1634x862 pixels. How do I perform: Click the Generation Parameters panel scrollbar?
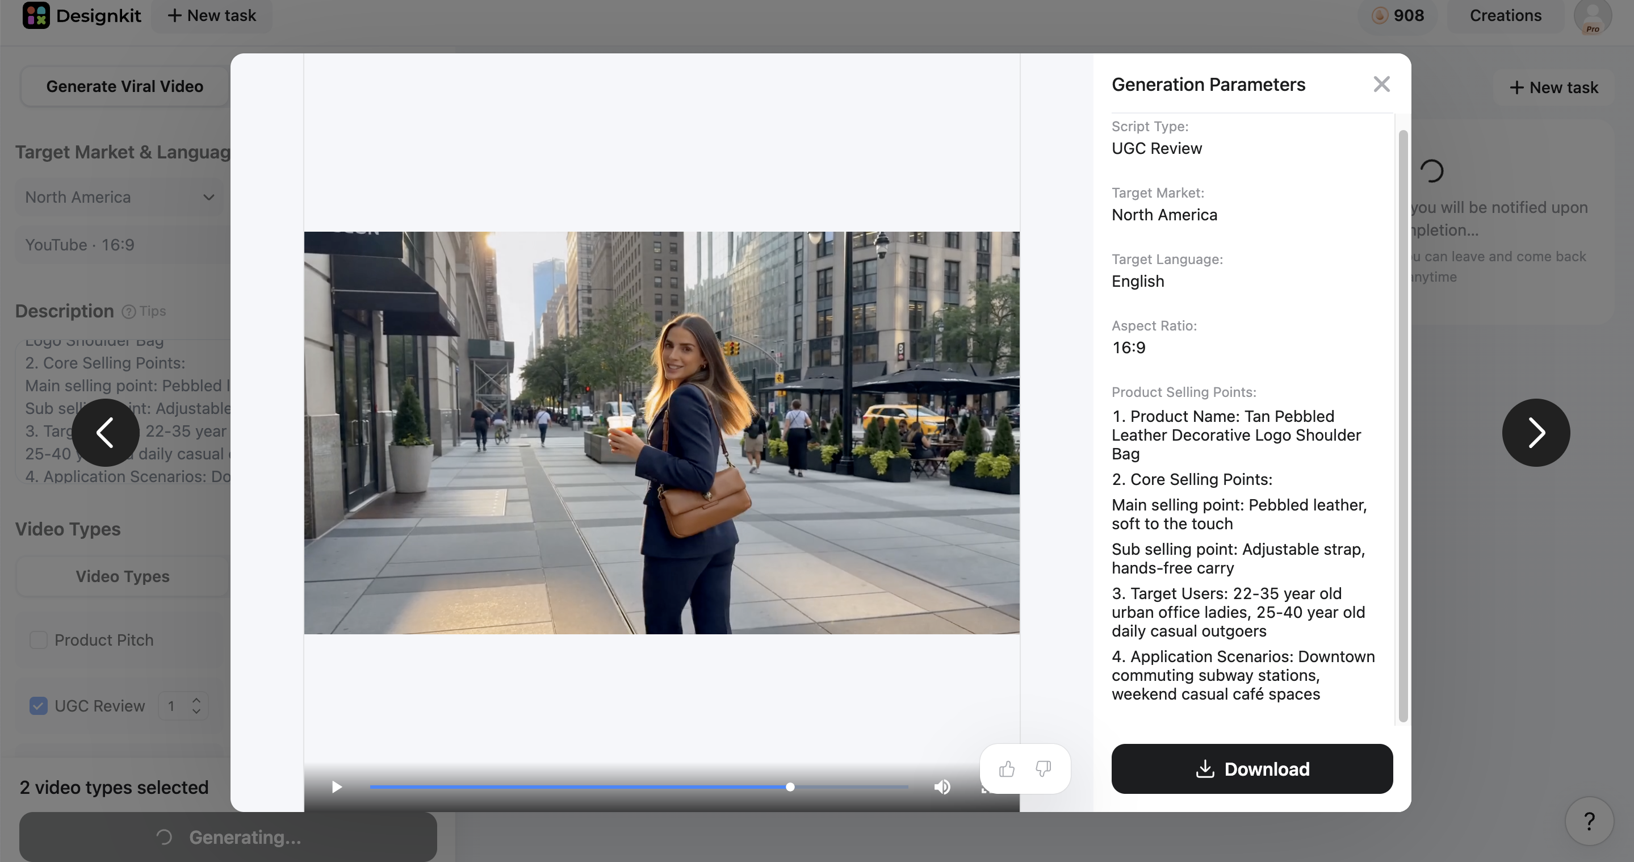coord(1403,426)
